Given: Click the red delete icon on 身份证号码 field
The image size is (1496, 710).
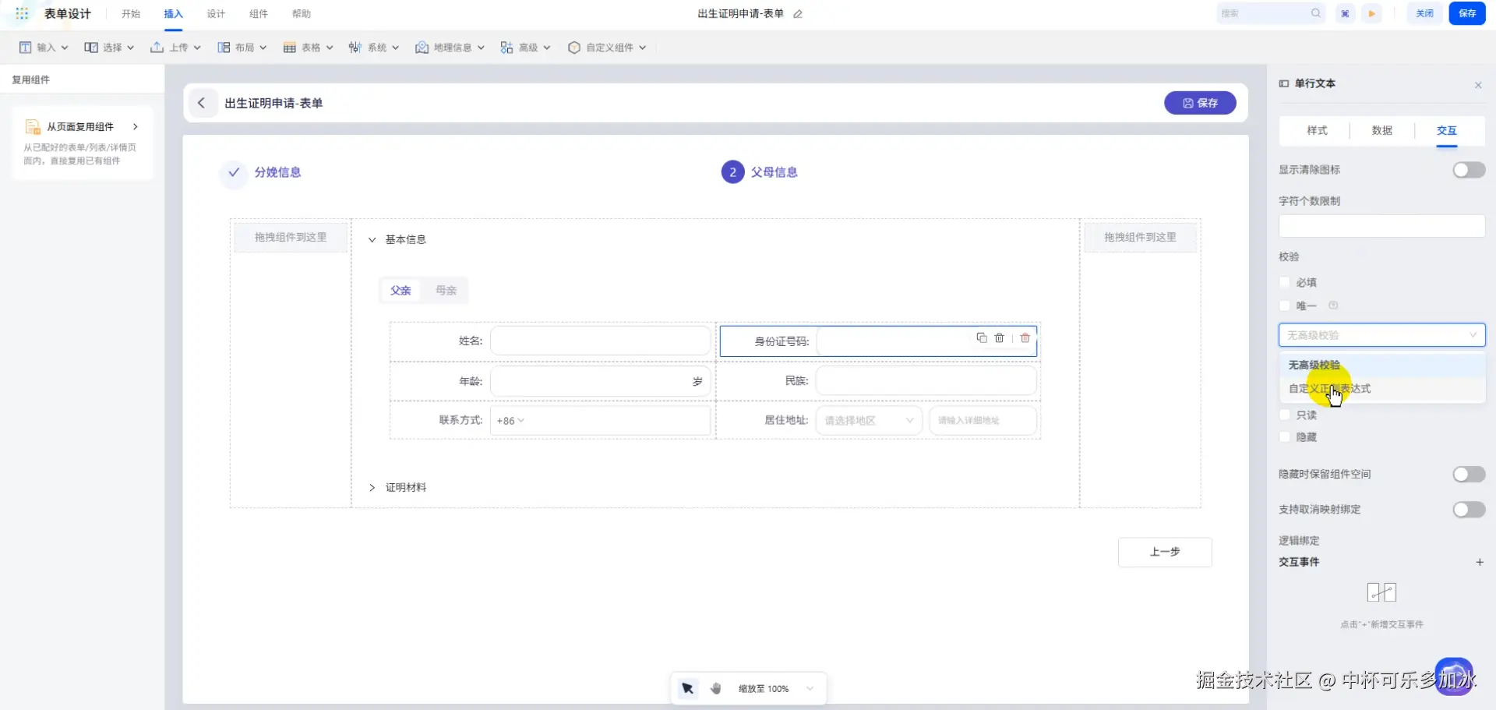Looking at the screenshot, I should [x=1025, y=337].
